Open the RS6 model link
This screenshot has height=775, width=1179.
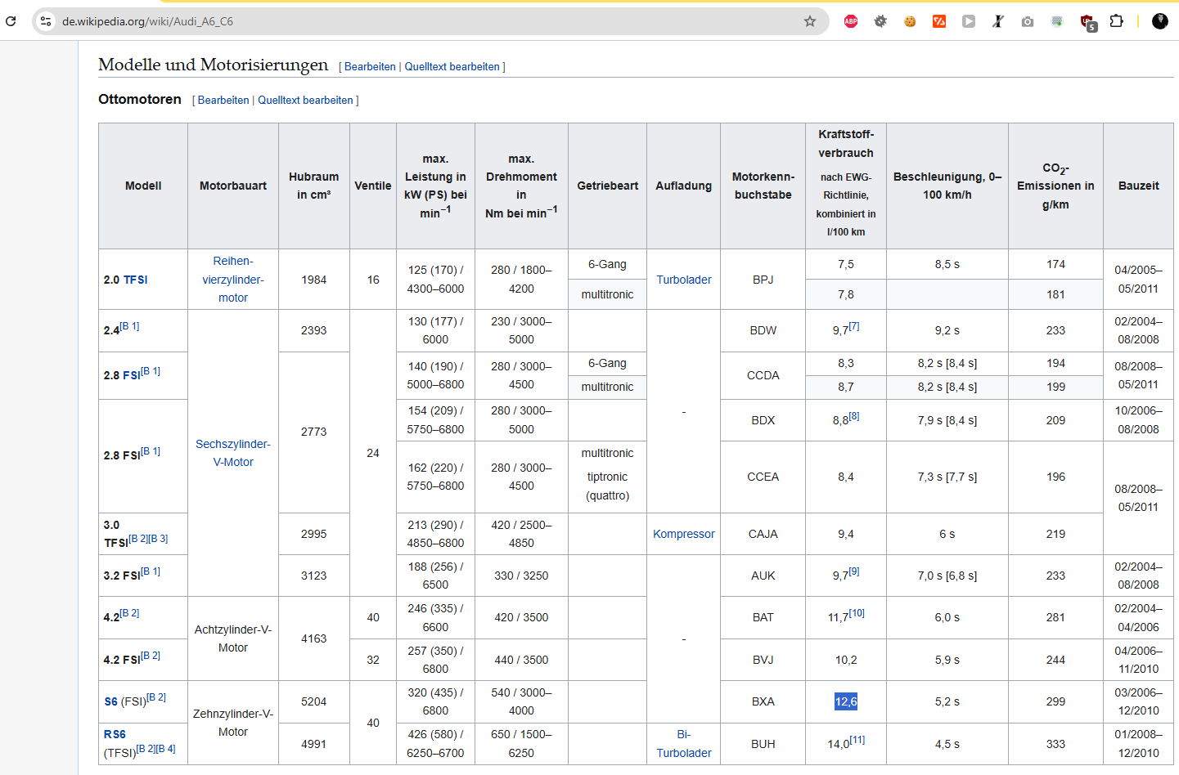coord(115,734)
